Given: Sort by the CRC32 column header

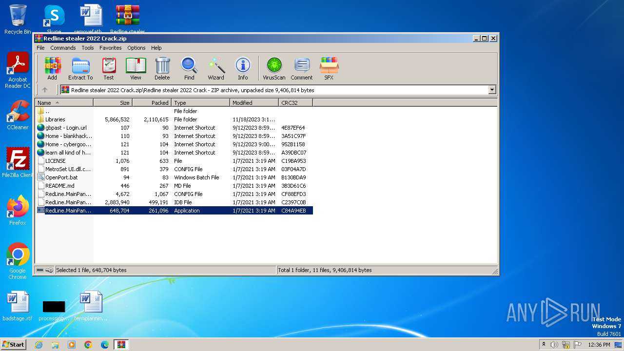Looking at the screenshot, I should [x=296, y=103].
